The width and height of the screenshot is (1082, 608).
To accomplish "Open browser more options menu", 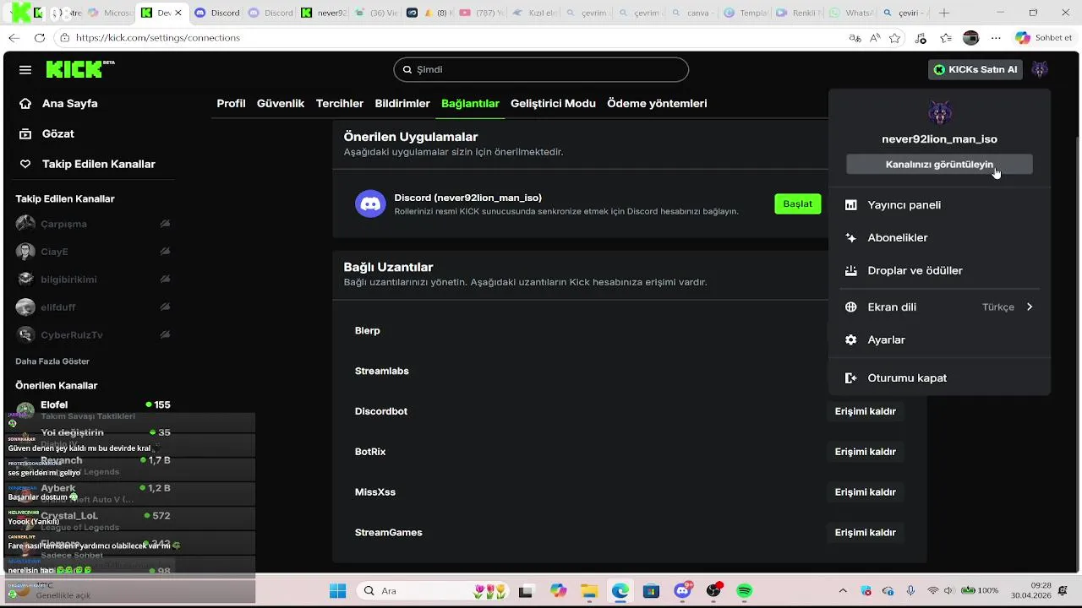I will point(996,38).
